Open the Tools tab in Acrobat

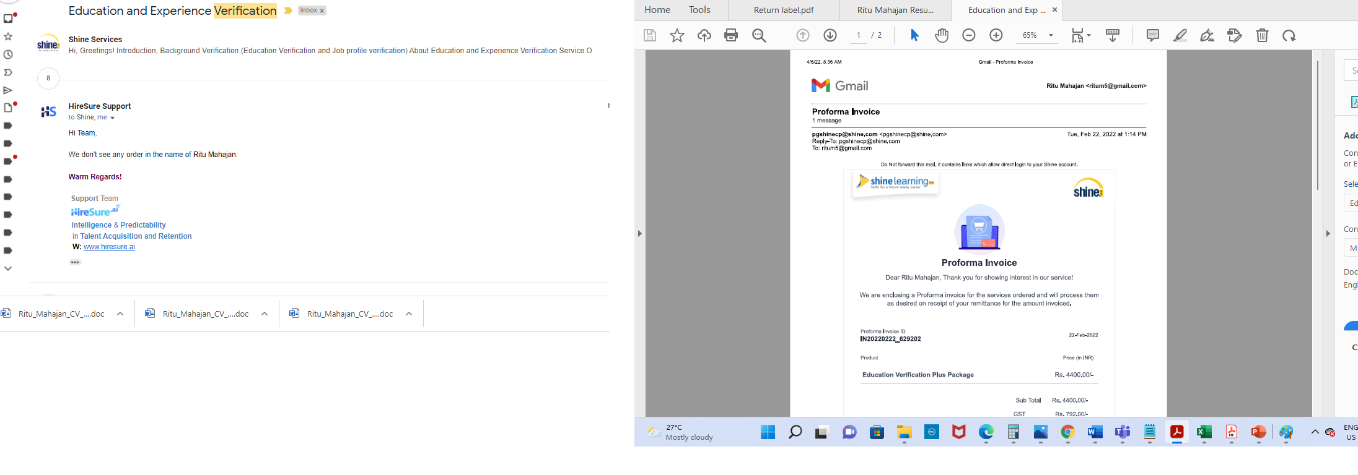tap(699, 10)
